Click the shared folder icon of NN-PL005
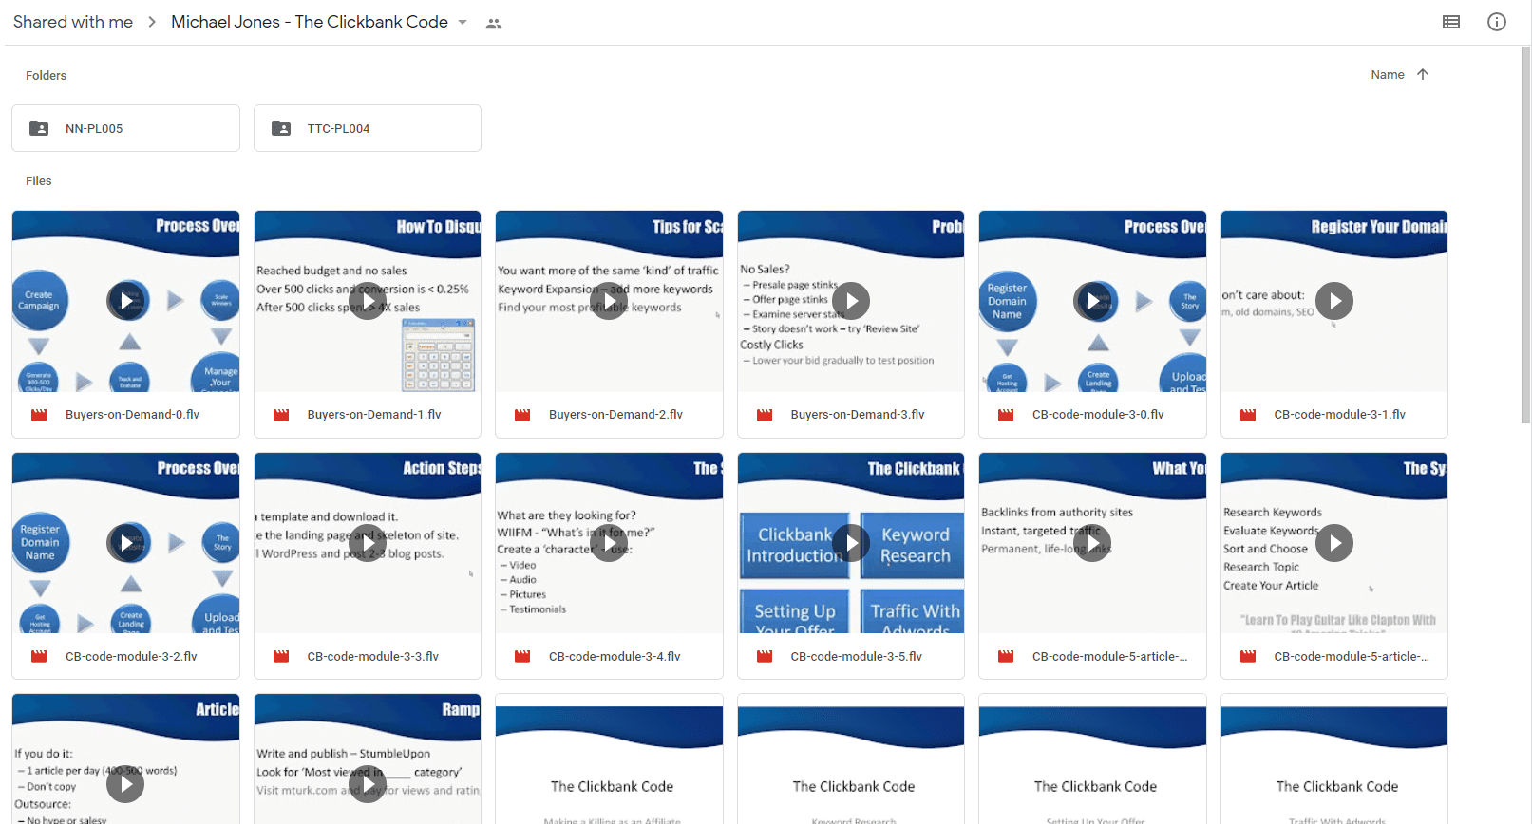 click(x=39, y=128)
